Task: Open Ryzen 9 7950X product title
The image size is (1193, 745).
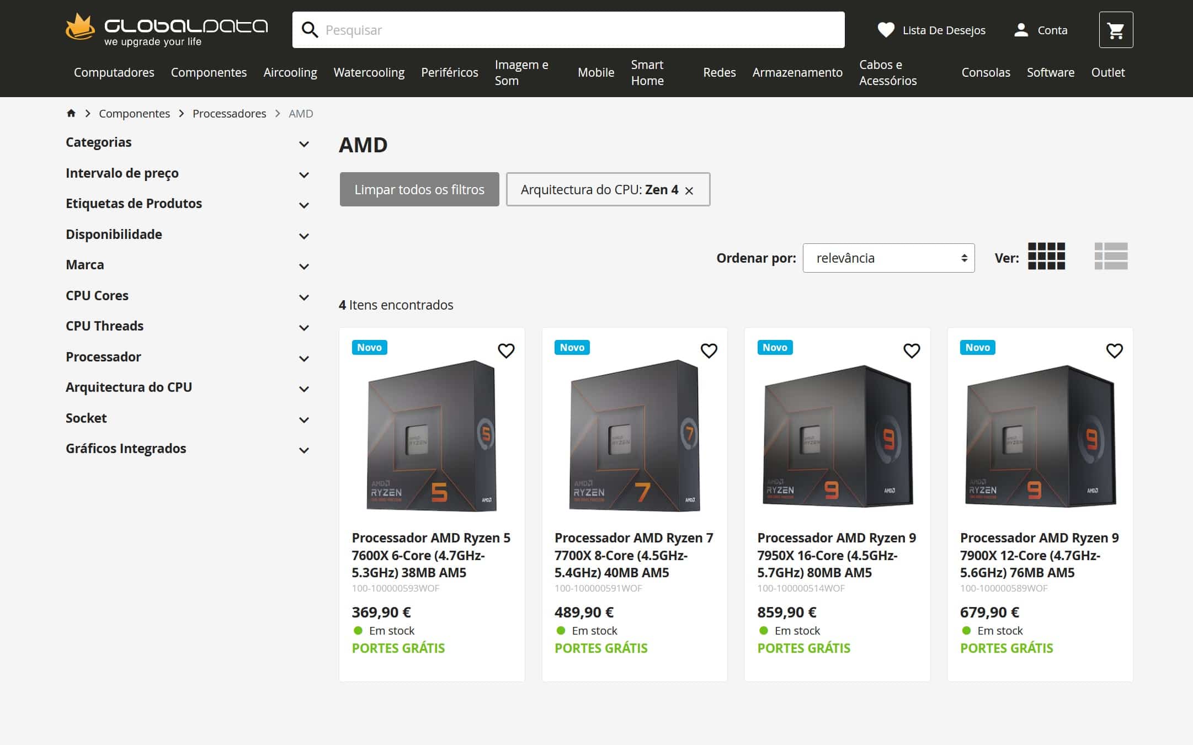Action: (x=837, y=555)
